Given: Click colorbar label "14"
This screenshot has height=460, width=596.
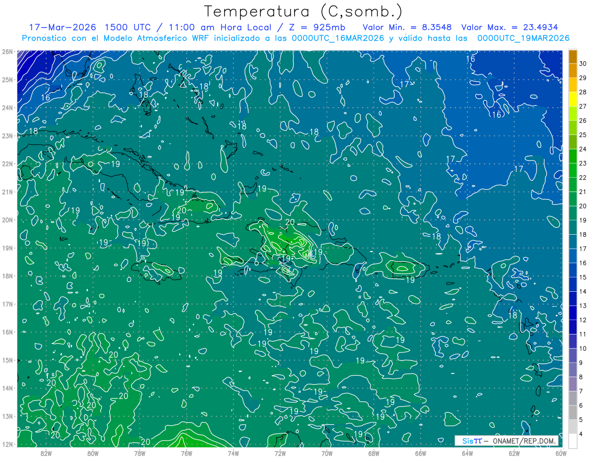Looking at the screenshot, I should click(583, 291).
